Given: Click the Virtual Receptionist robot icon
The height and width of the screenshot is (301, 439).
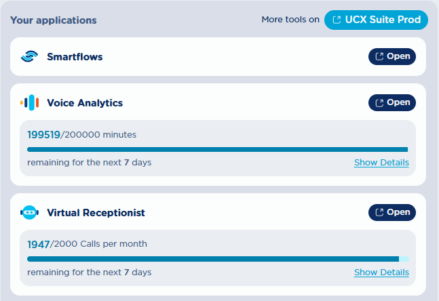Looking at the screenshot, I should pyautogui.click(x=29, y=213).
